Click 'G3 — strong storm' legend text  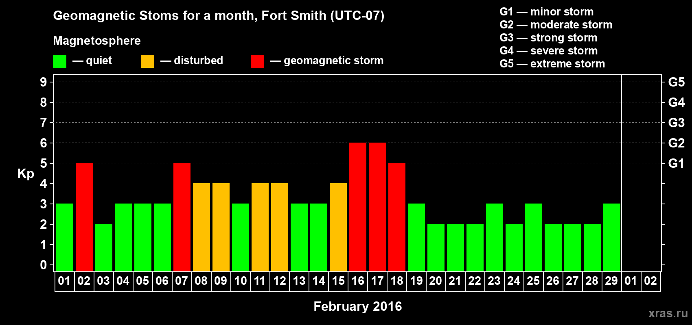(x=548, y=38)
